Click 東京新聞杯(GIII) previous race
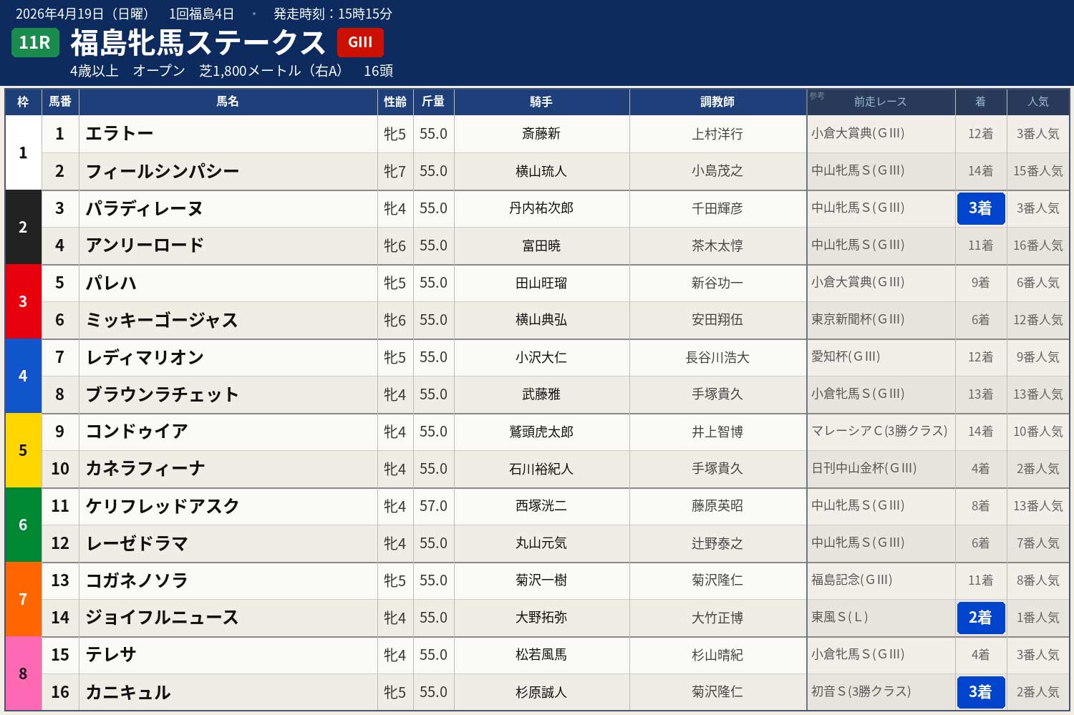The height and width of the screenshot is (715, 1074). click(858, 319)
